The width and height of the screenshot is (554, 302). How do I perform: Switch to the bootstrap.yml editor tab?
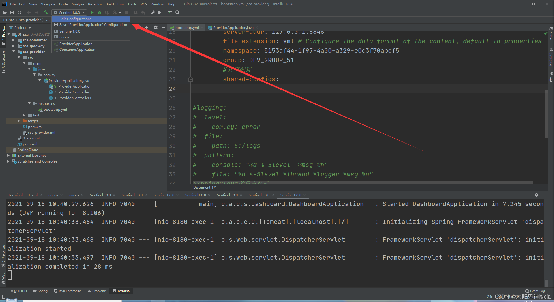tap(186, 28)
